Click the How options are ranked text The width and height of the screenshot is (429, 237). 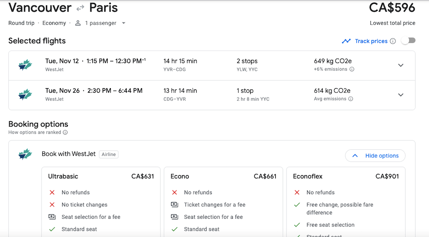35,132
